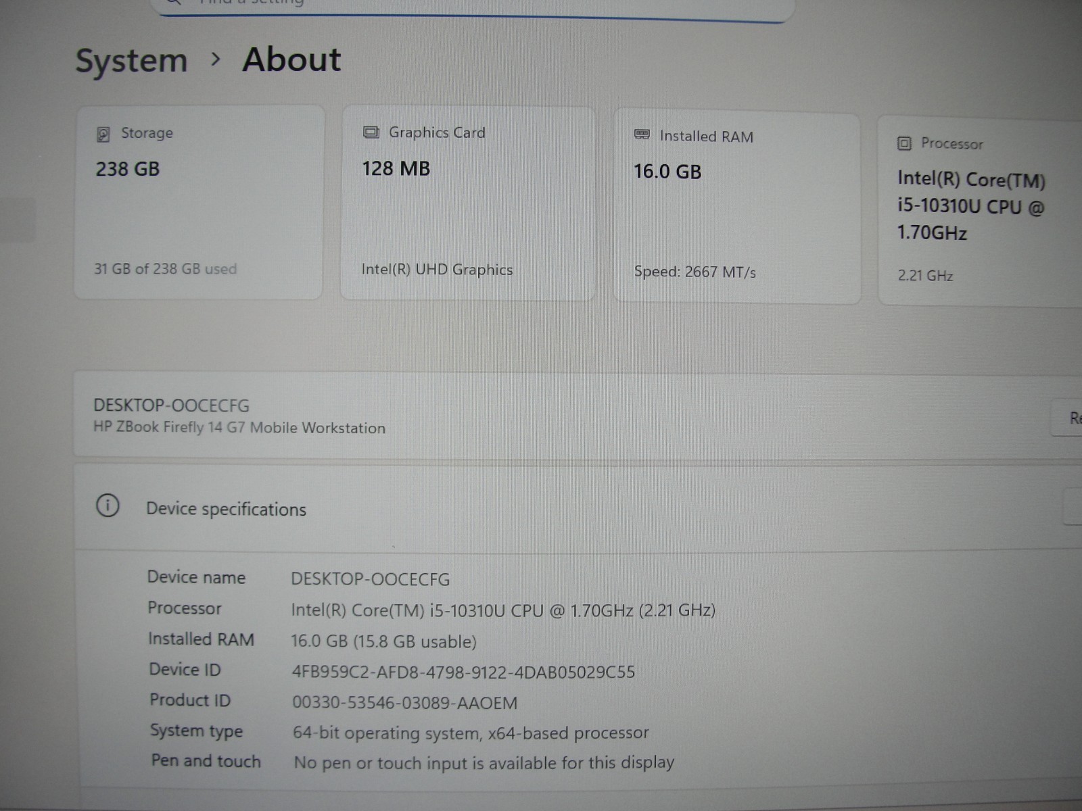Click the Processor label in specifications
1082x811 pixels.
[x=185, y=608]
